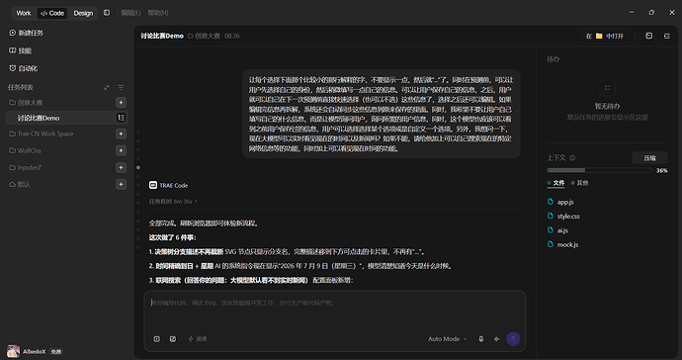The image size is (682, 360).
Task: Click the app.js file icon
Action: tap(551, 202)
